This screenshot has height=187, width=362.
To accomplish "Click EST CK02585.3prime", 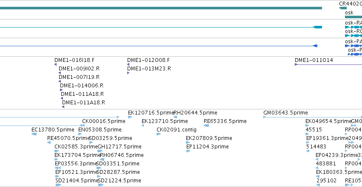I will (76, 147).
